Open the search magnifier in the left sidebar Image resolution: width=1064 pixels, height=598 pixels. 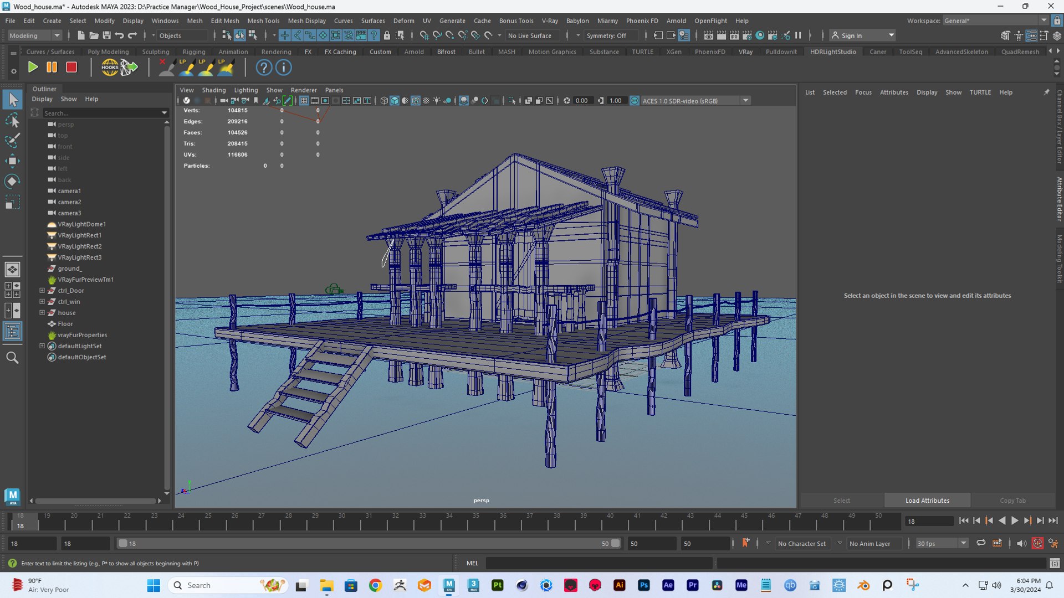(12, 358)
